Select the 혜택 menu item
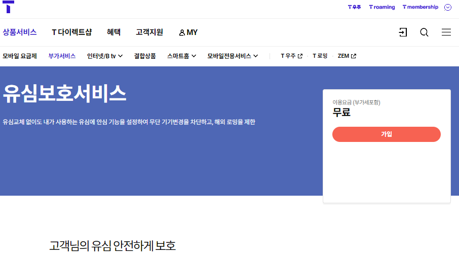 coord(113,32)
